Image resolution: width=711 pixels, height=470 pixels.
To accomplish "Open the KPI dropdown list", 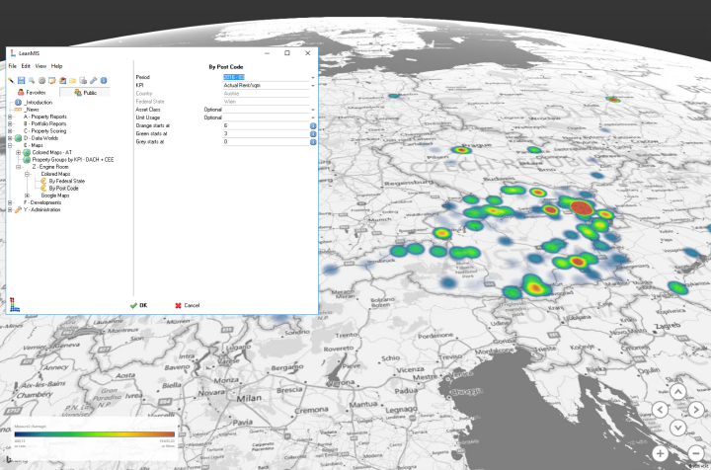I will coord(313,85).
